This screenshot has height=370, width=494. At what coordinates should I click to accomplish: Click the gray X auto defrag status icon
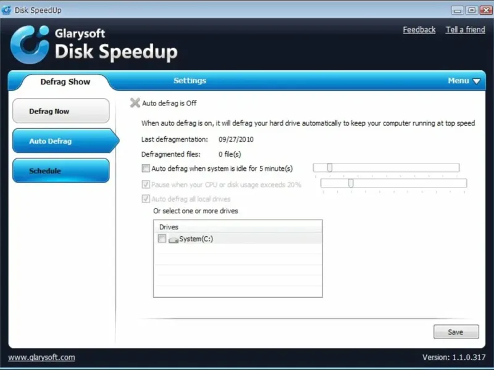tap(135, 102)
